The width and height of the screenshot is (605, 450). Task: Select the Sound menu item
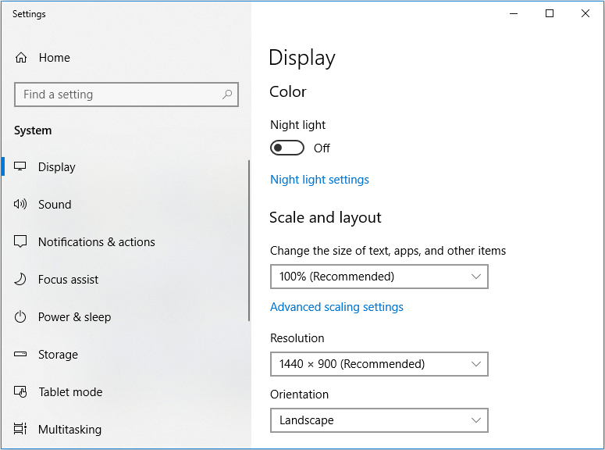tap(55, 205)
